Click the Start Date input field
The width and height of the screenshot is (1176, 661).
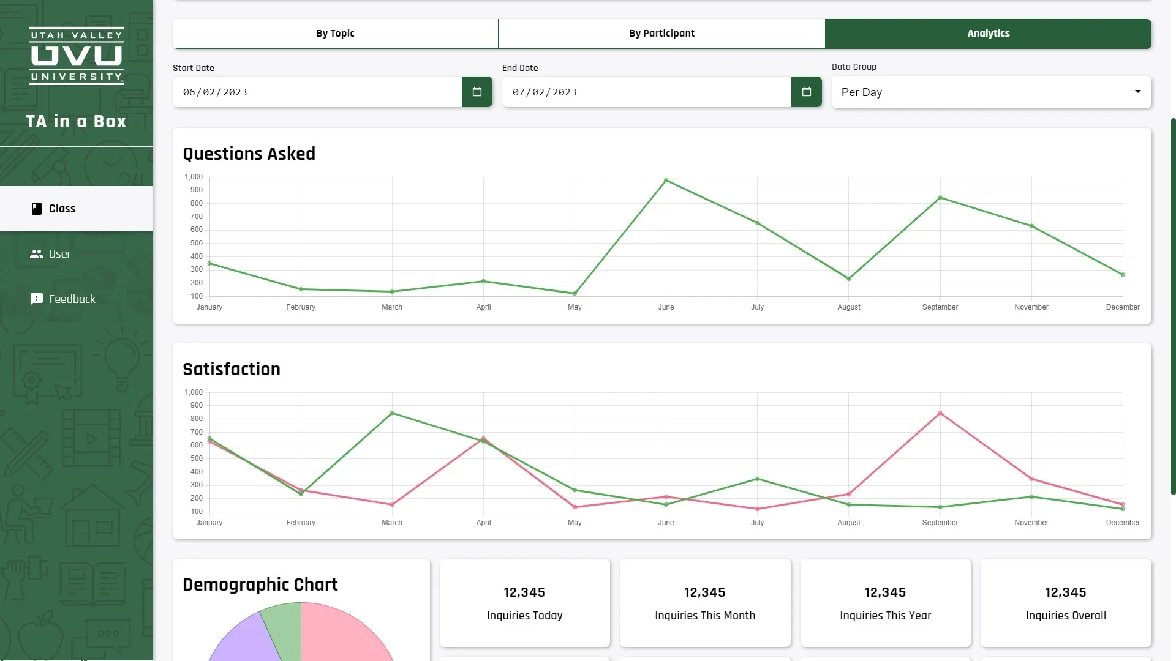coord(317,92)
